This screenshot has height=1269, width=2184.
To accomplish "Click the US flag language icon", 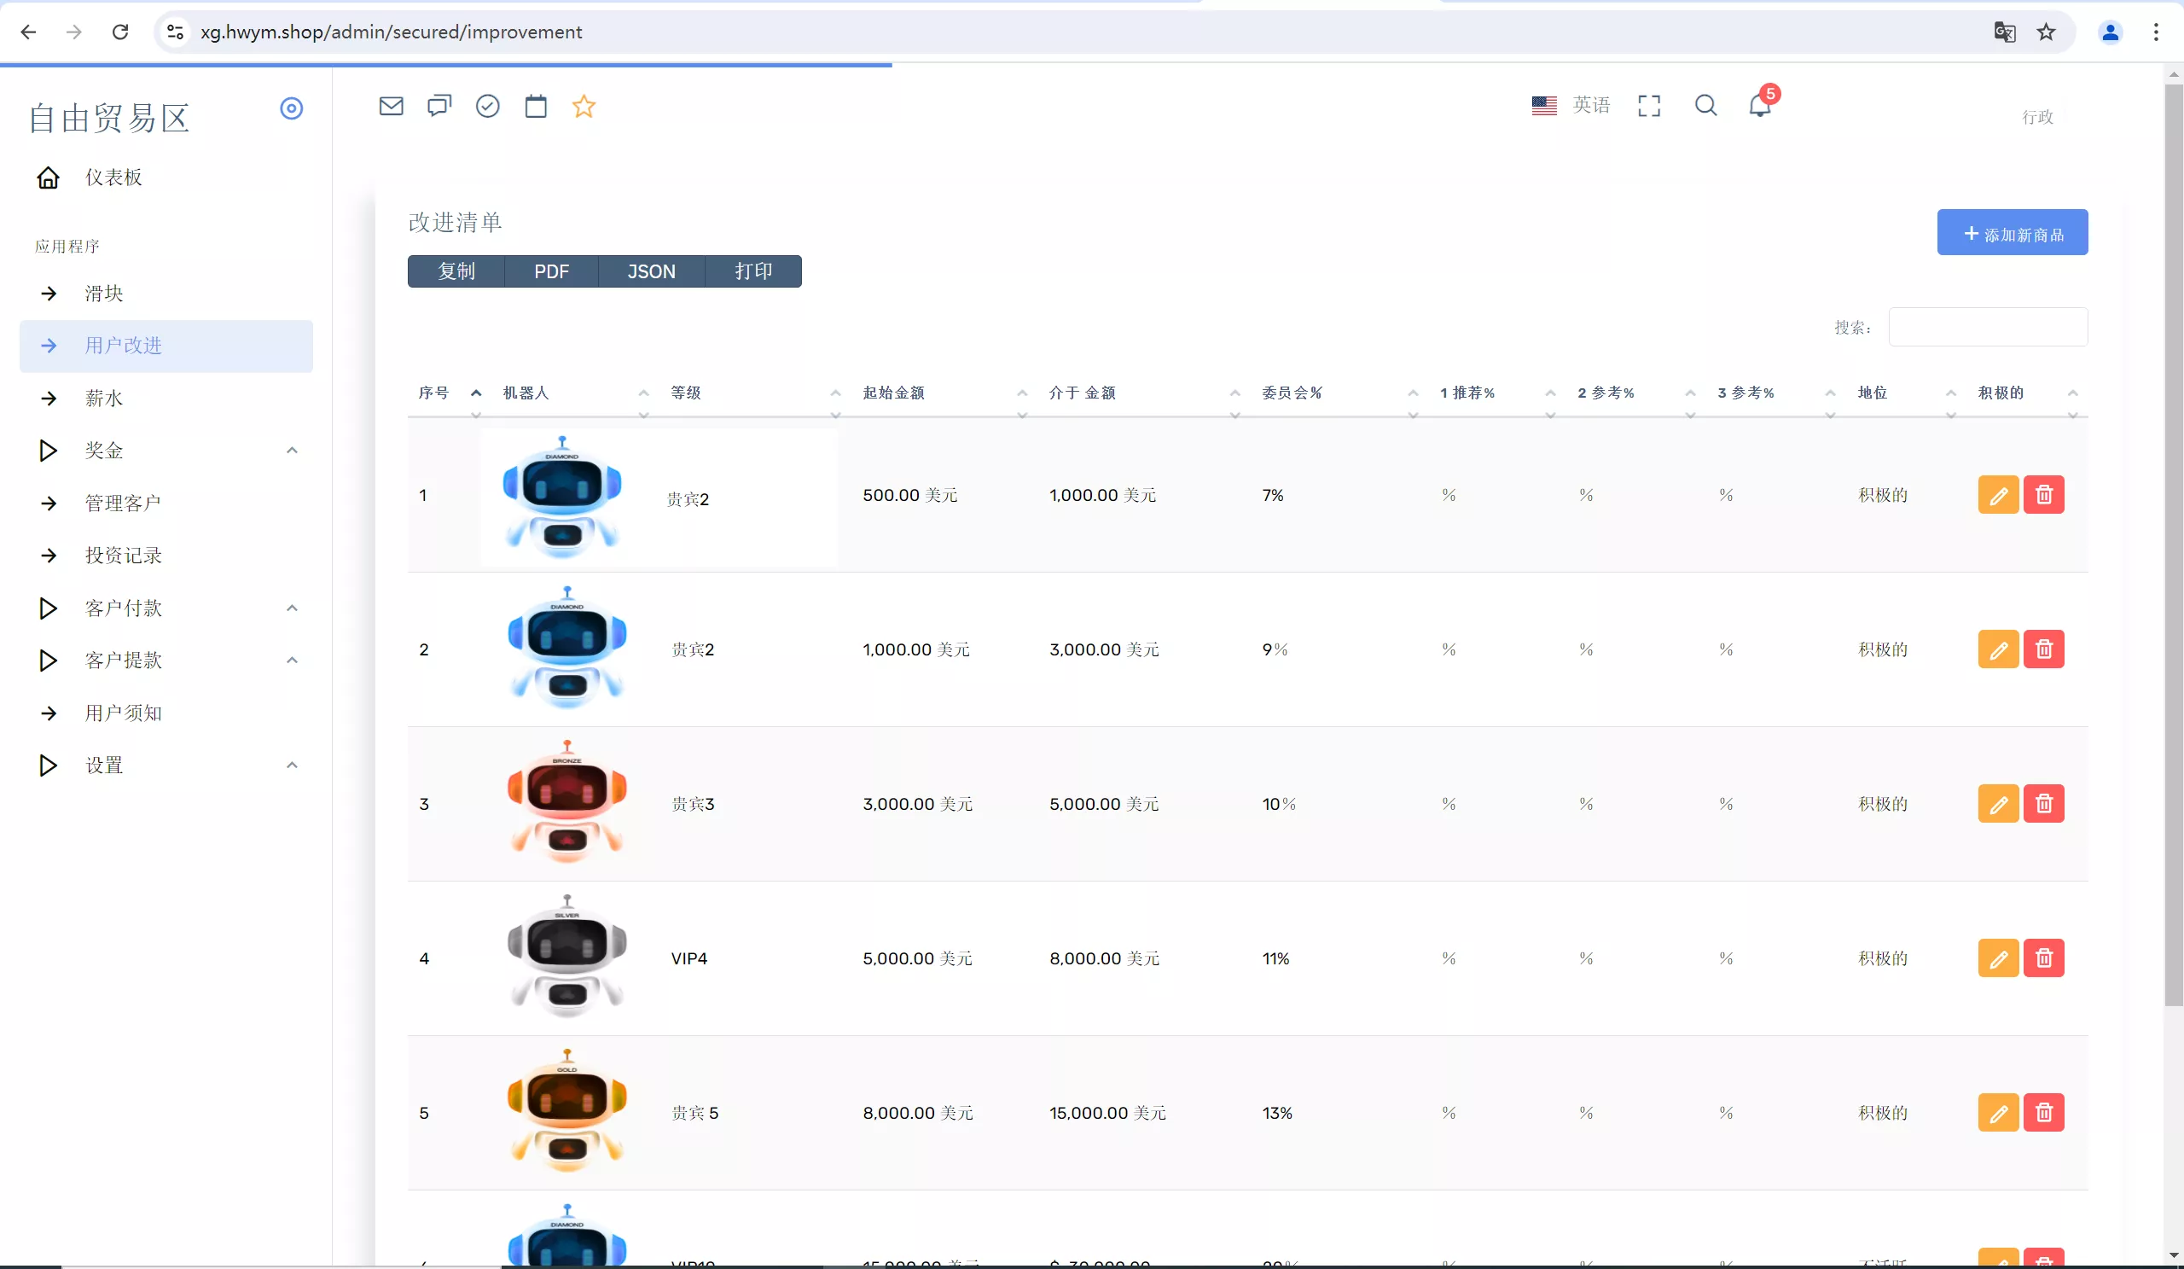I will click(1543, 105).
